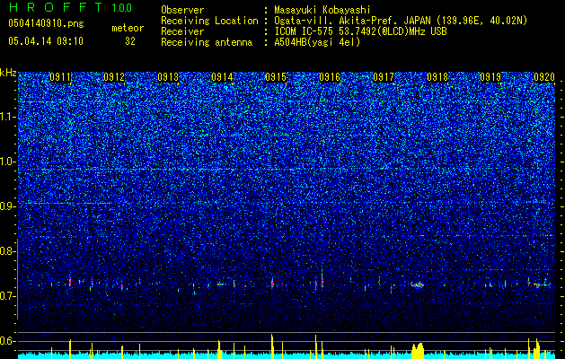Click the Ogata-vill. Akita-Pref. JAPAN location text

tap(401, 22)
